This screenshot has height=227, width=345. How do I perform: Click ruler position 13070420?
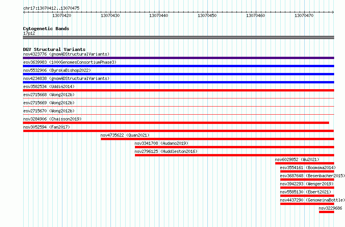[62, 15]
